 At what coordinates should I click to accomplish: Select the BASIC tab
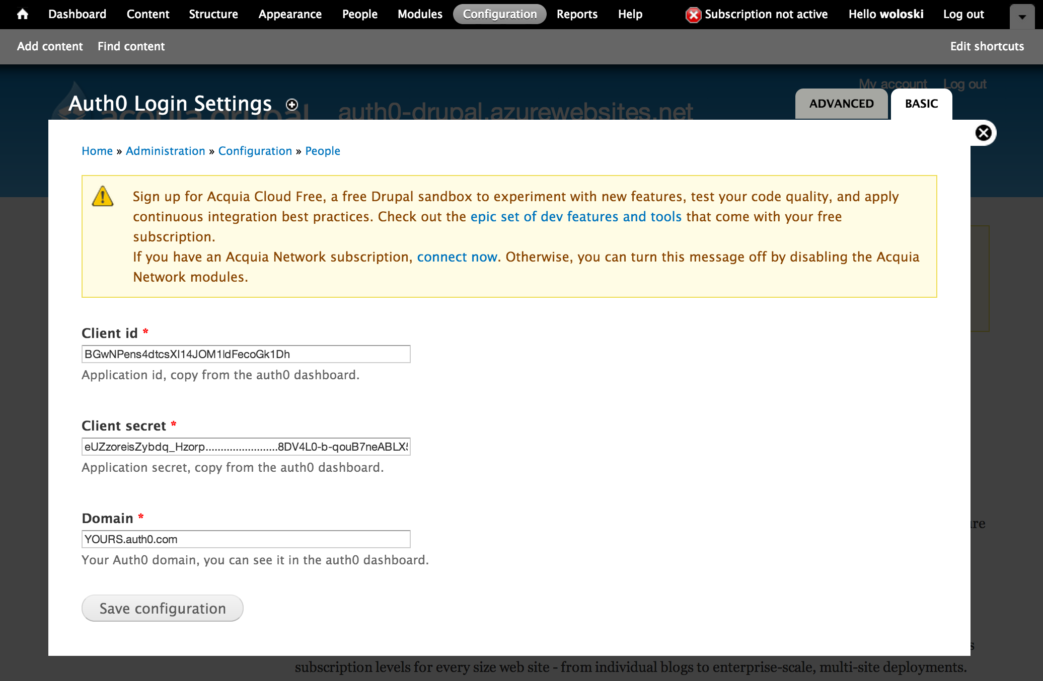pyautogui.click(x=921, y=104)
